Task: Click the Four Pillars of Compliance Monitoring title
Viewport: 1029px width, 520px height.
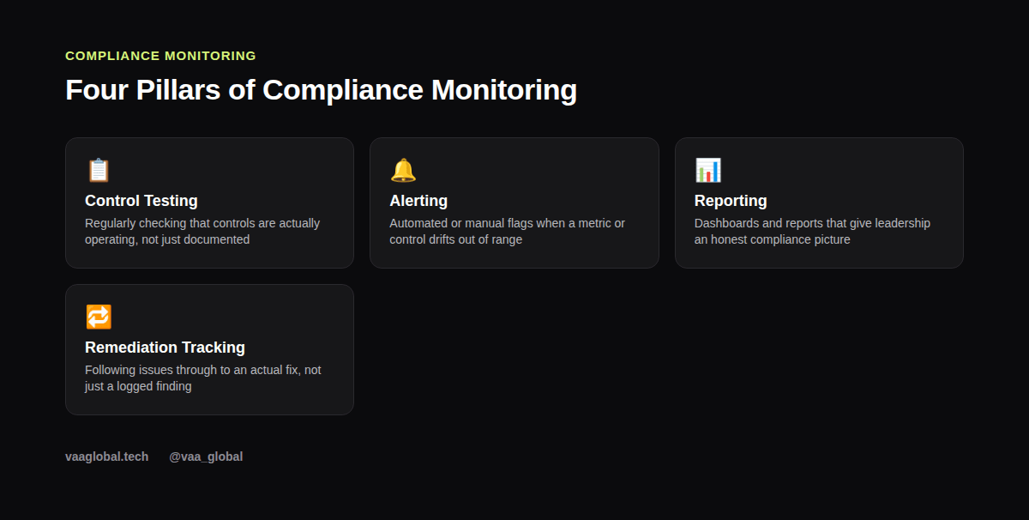Action: 321,90
